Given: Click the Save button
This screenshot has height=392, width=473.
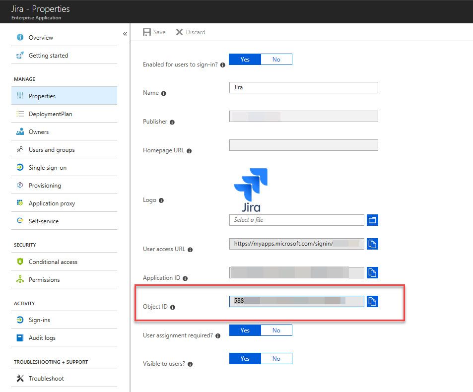Looking at the screenshot, I should [x=154, y=32].
